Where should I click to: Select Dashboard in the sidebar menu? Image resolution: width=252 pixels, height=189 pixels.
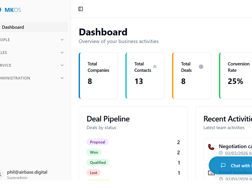pos(13,27)
